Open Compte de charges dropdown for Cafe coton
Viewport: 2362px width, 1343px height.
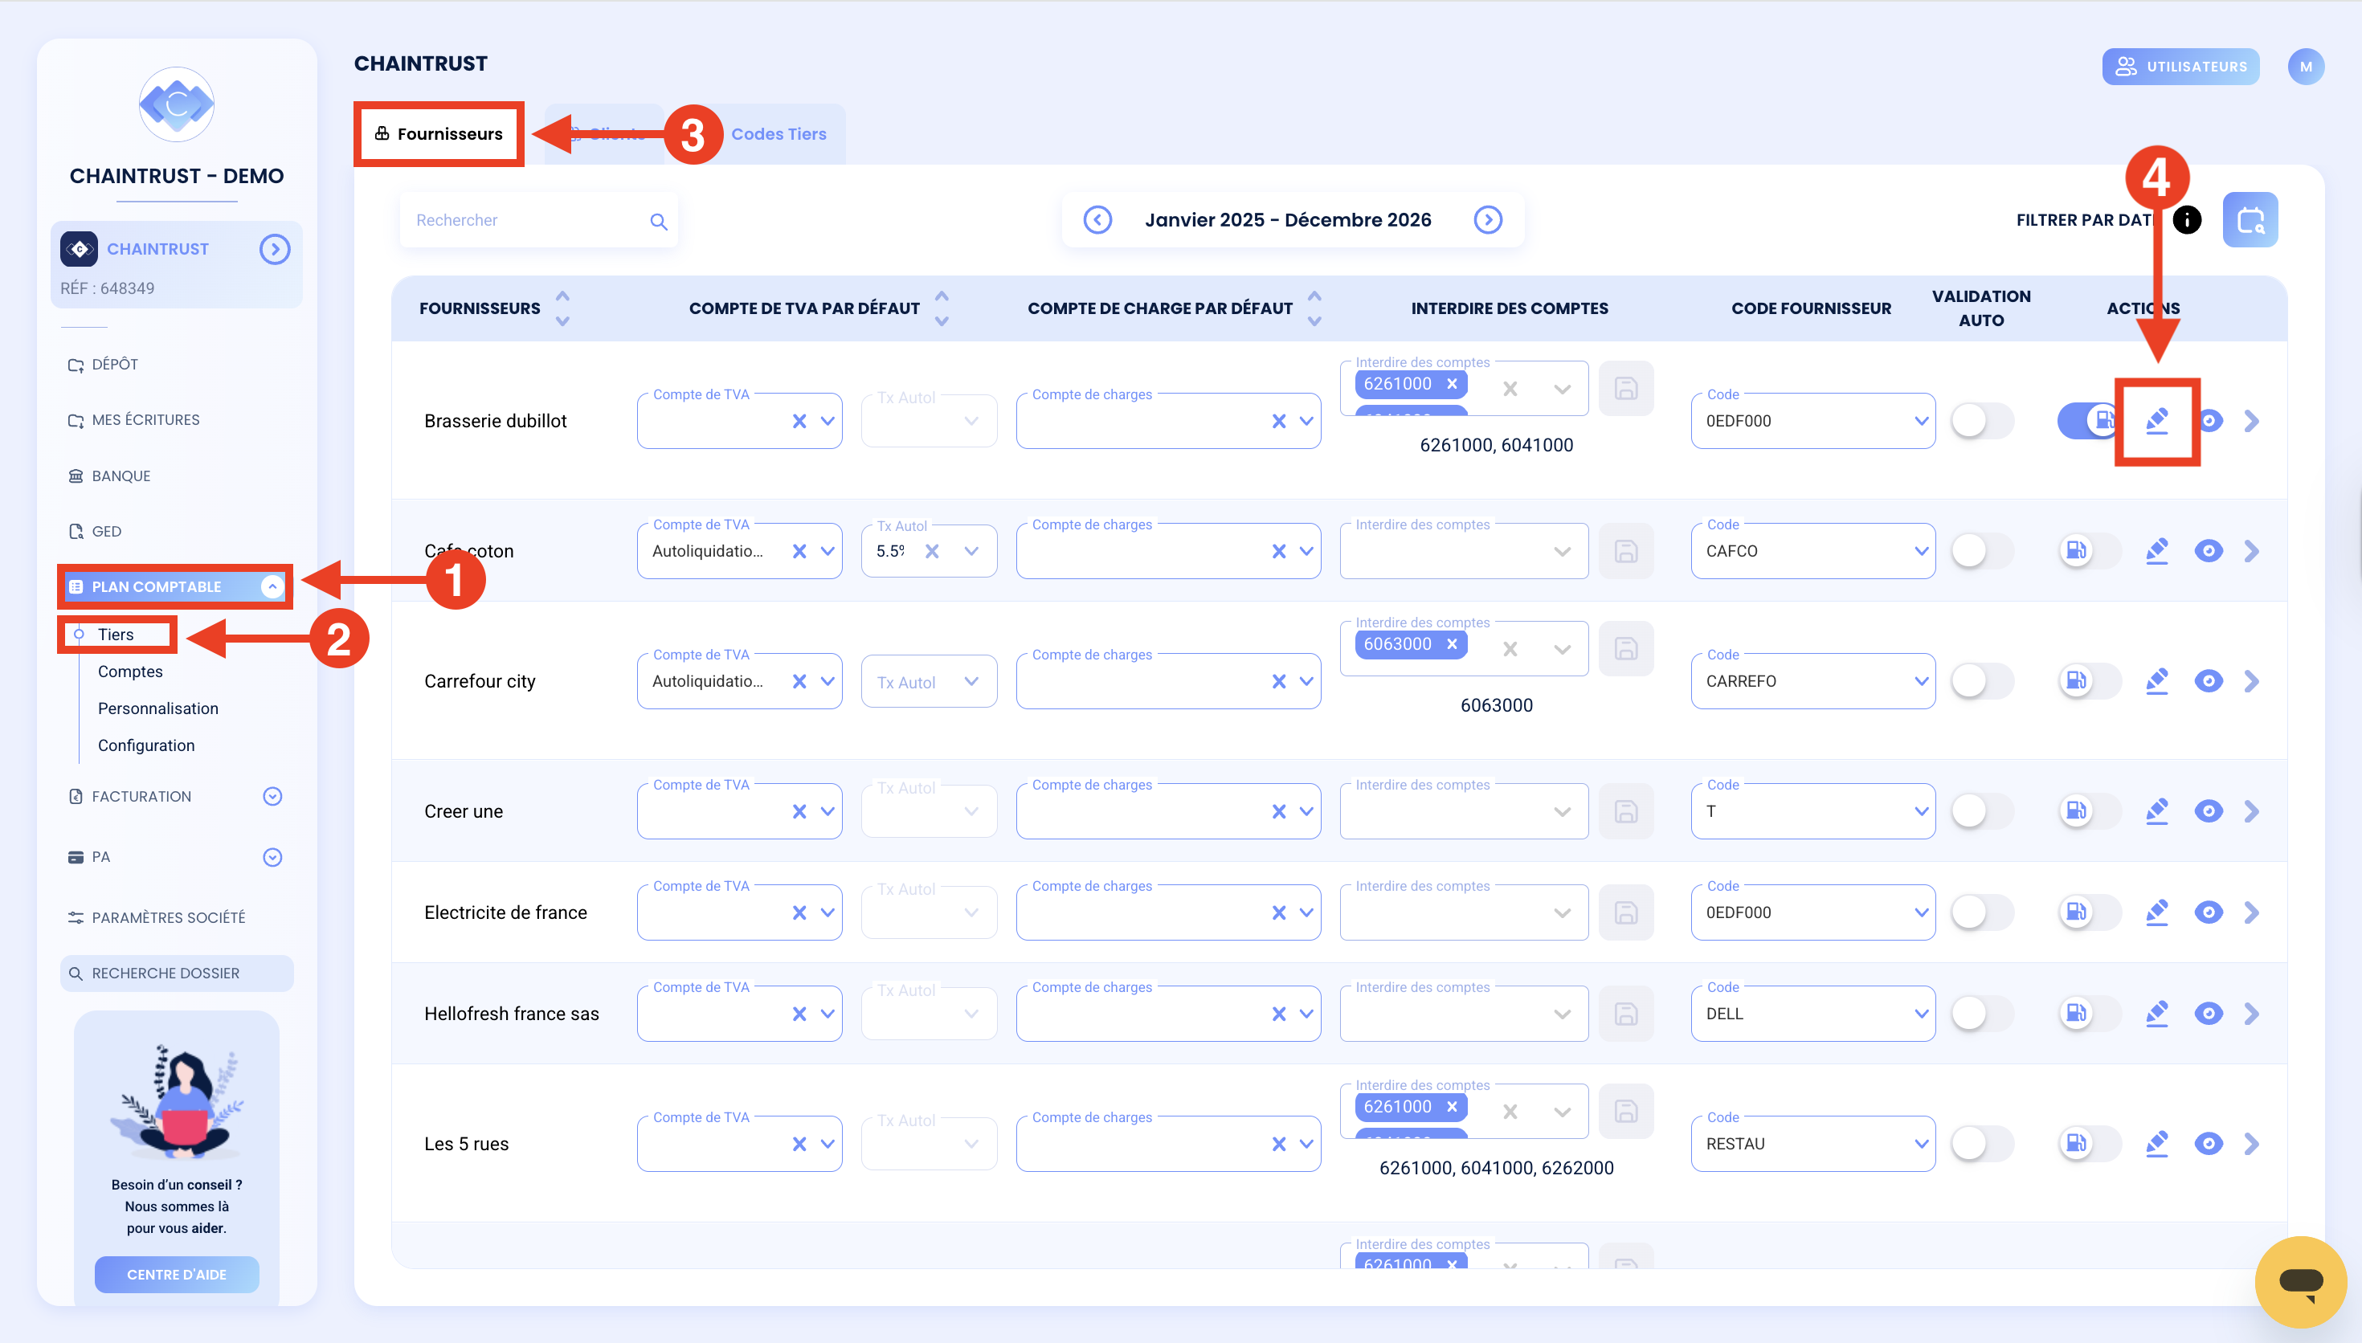[1306, 551]
